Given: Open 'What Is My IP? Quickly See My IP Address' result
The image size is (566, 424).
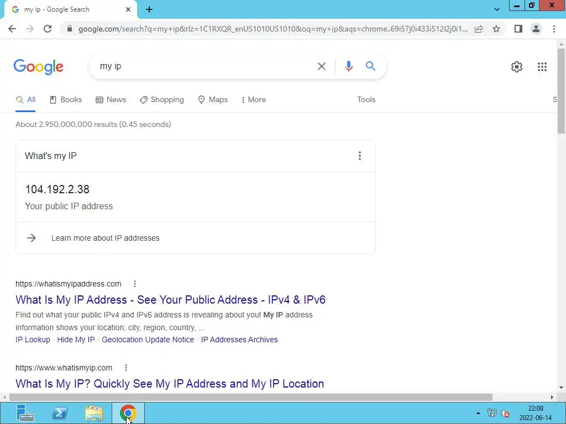Looking at the screenshot, I should pyautogui.click(x=170, y=384).
